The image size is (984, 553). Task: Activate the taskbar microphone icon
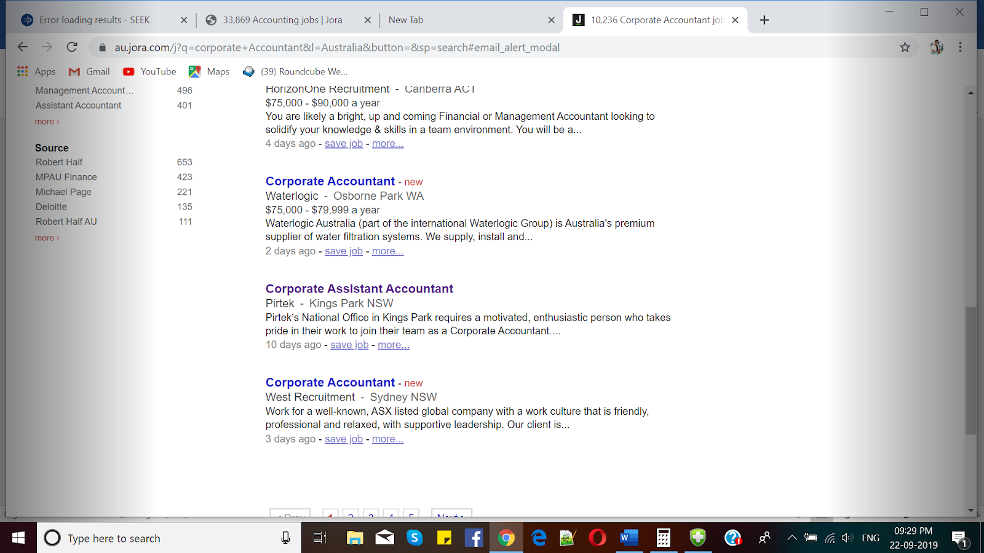pyautogui.click(x=285, y=538)
